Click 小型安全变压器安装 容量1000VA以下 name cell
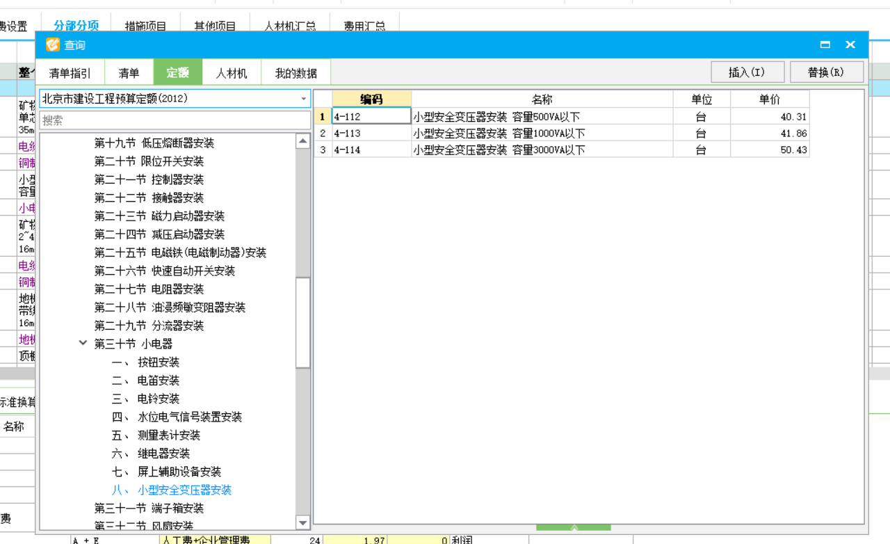 click(x=542, y=133)
